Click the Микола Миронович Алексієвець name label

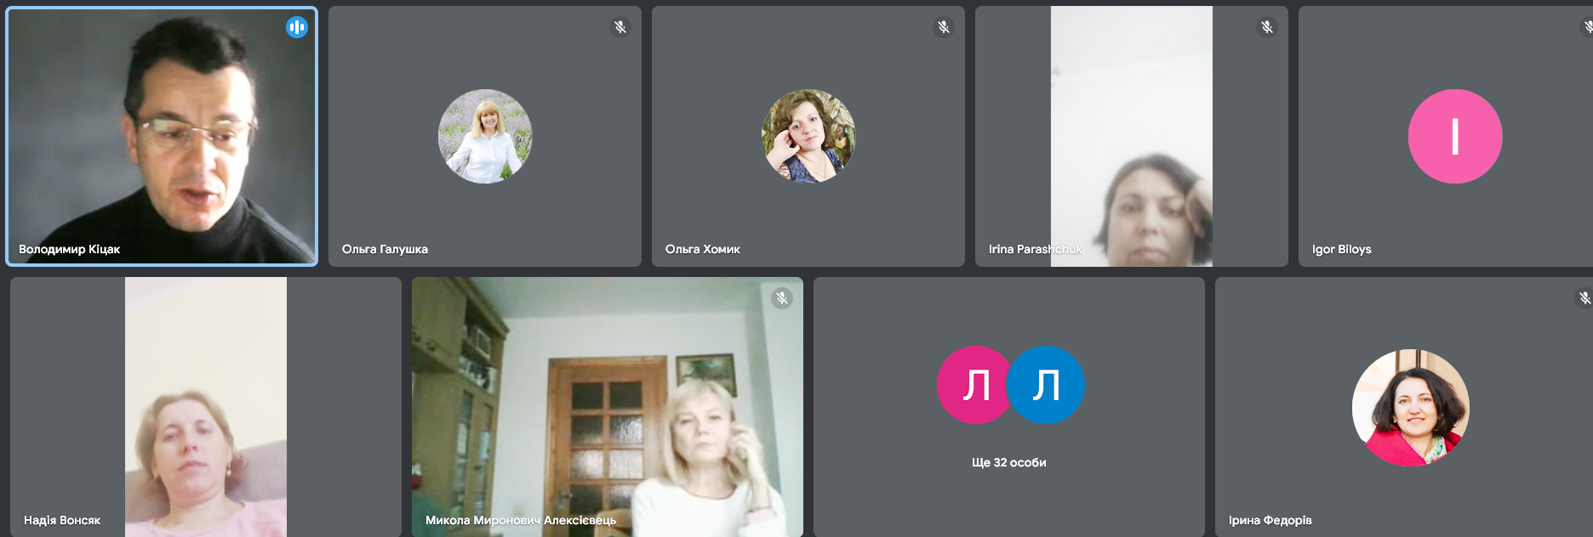521,520
